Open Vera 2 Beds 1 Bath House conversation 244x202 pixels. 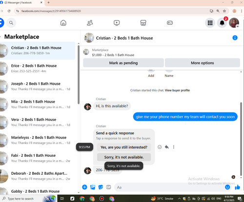[38, 122]
